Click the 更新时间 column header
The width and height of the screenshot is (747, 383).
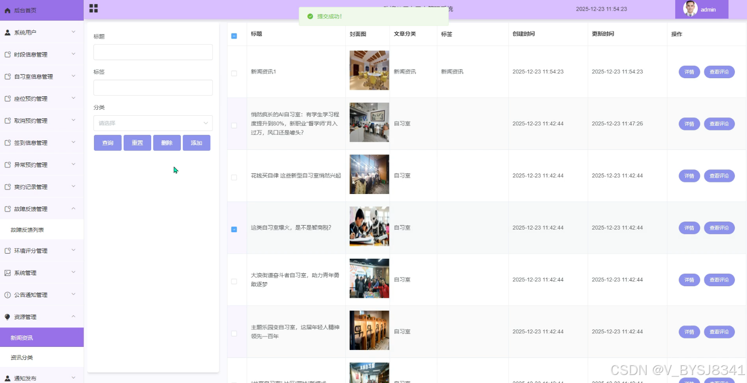pyautogui.click(x=603, y=34)
